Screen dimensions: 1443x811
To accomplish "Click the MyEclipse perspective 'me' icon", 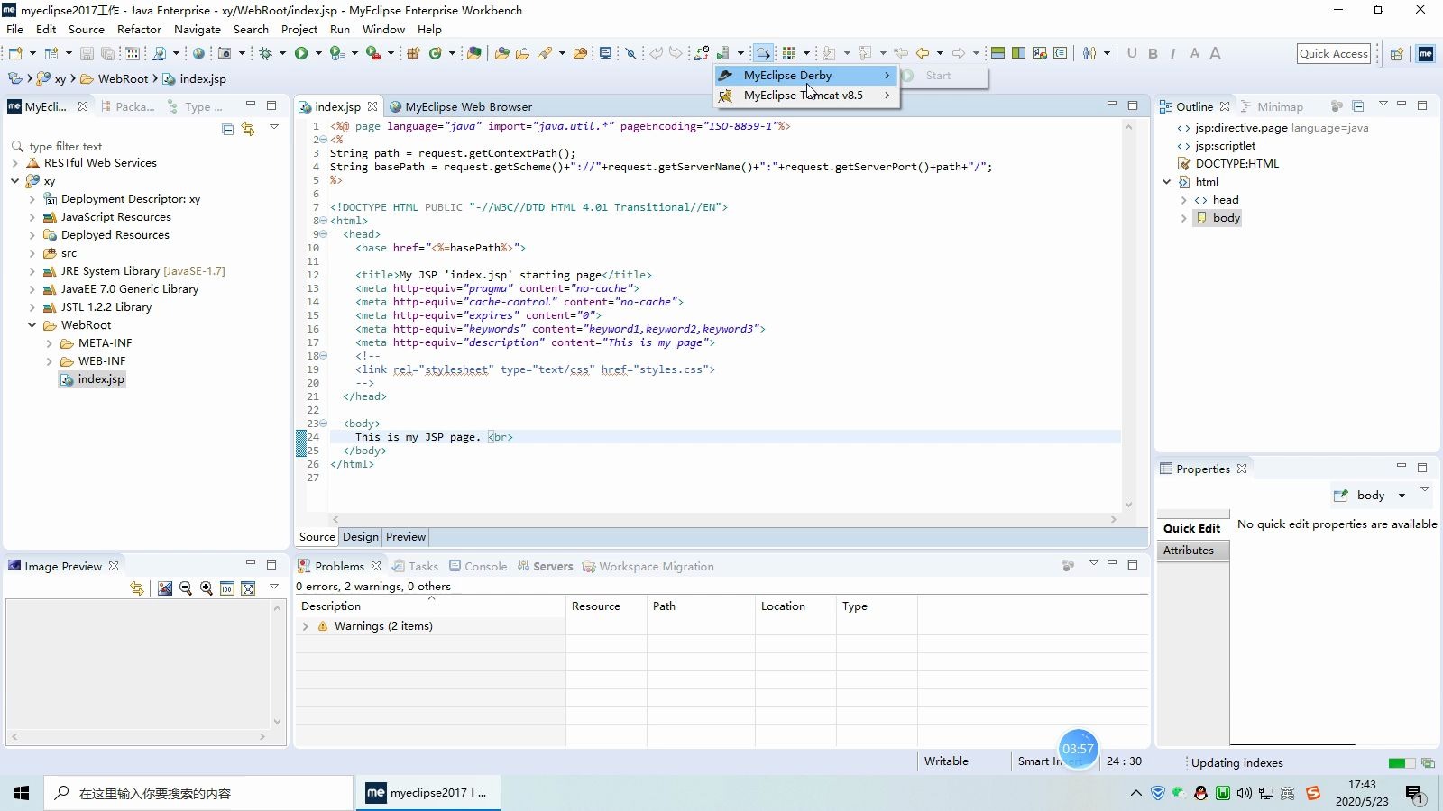I will click(1426, 54).
